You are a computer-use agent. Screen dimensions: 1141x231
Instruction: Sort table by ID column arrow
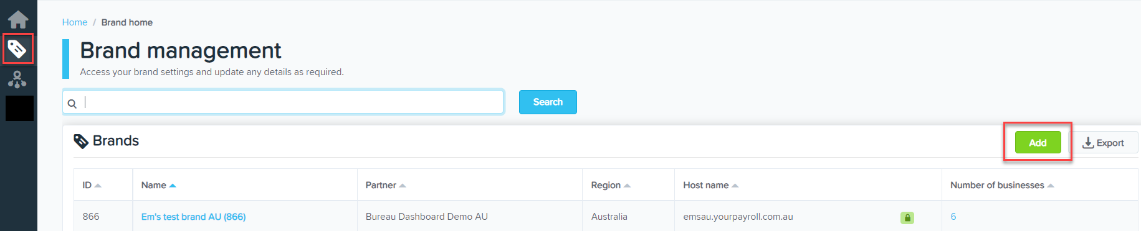98,186
